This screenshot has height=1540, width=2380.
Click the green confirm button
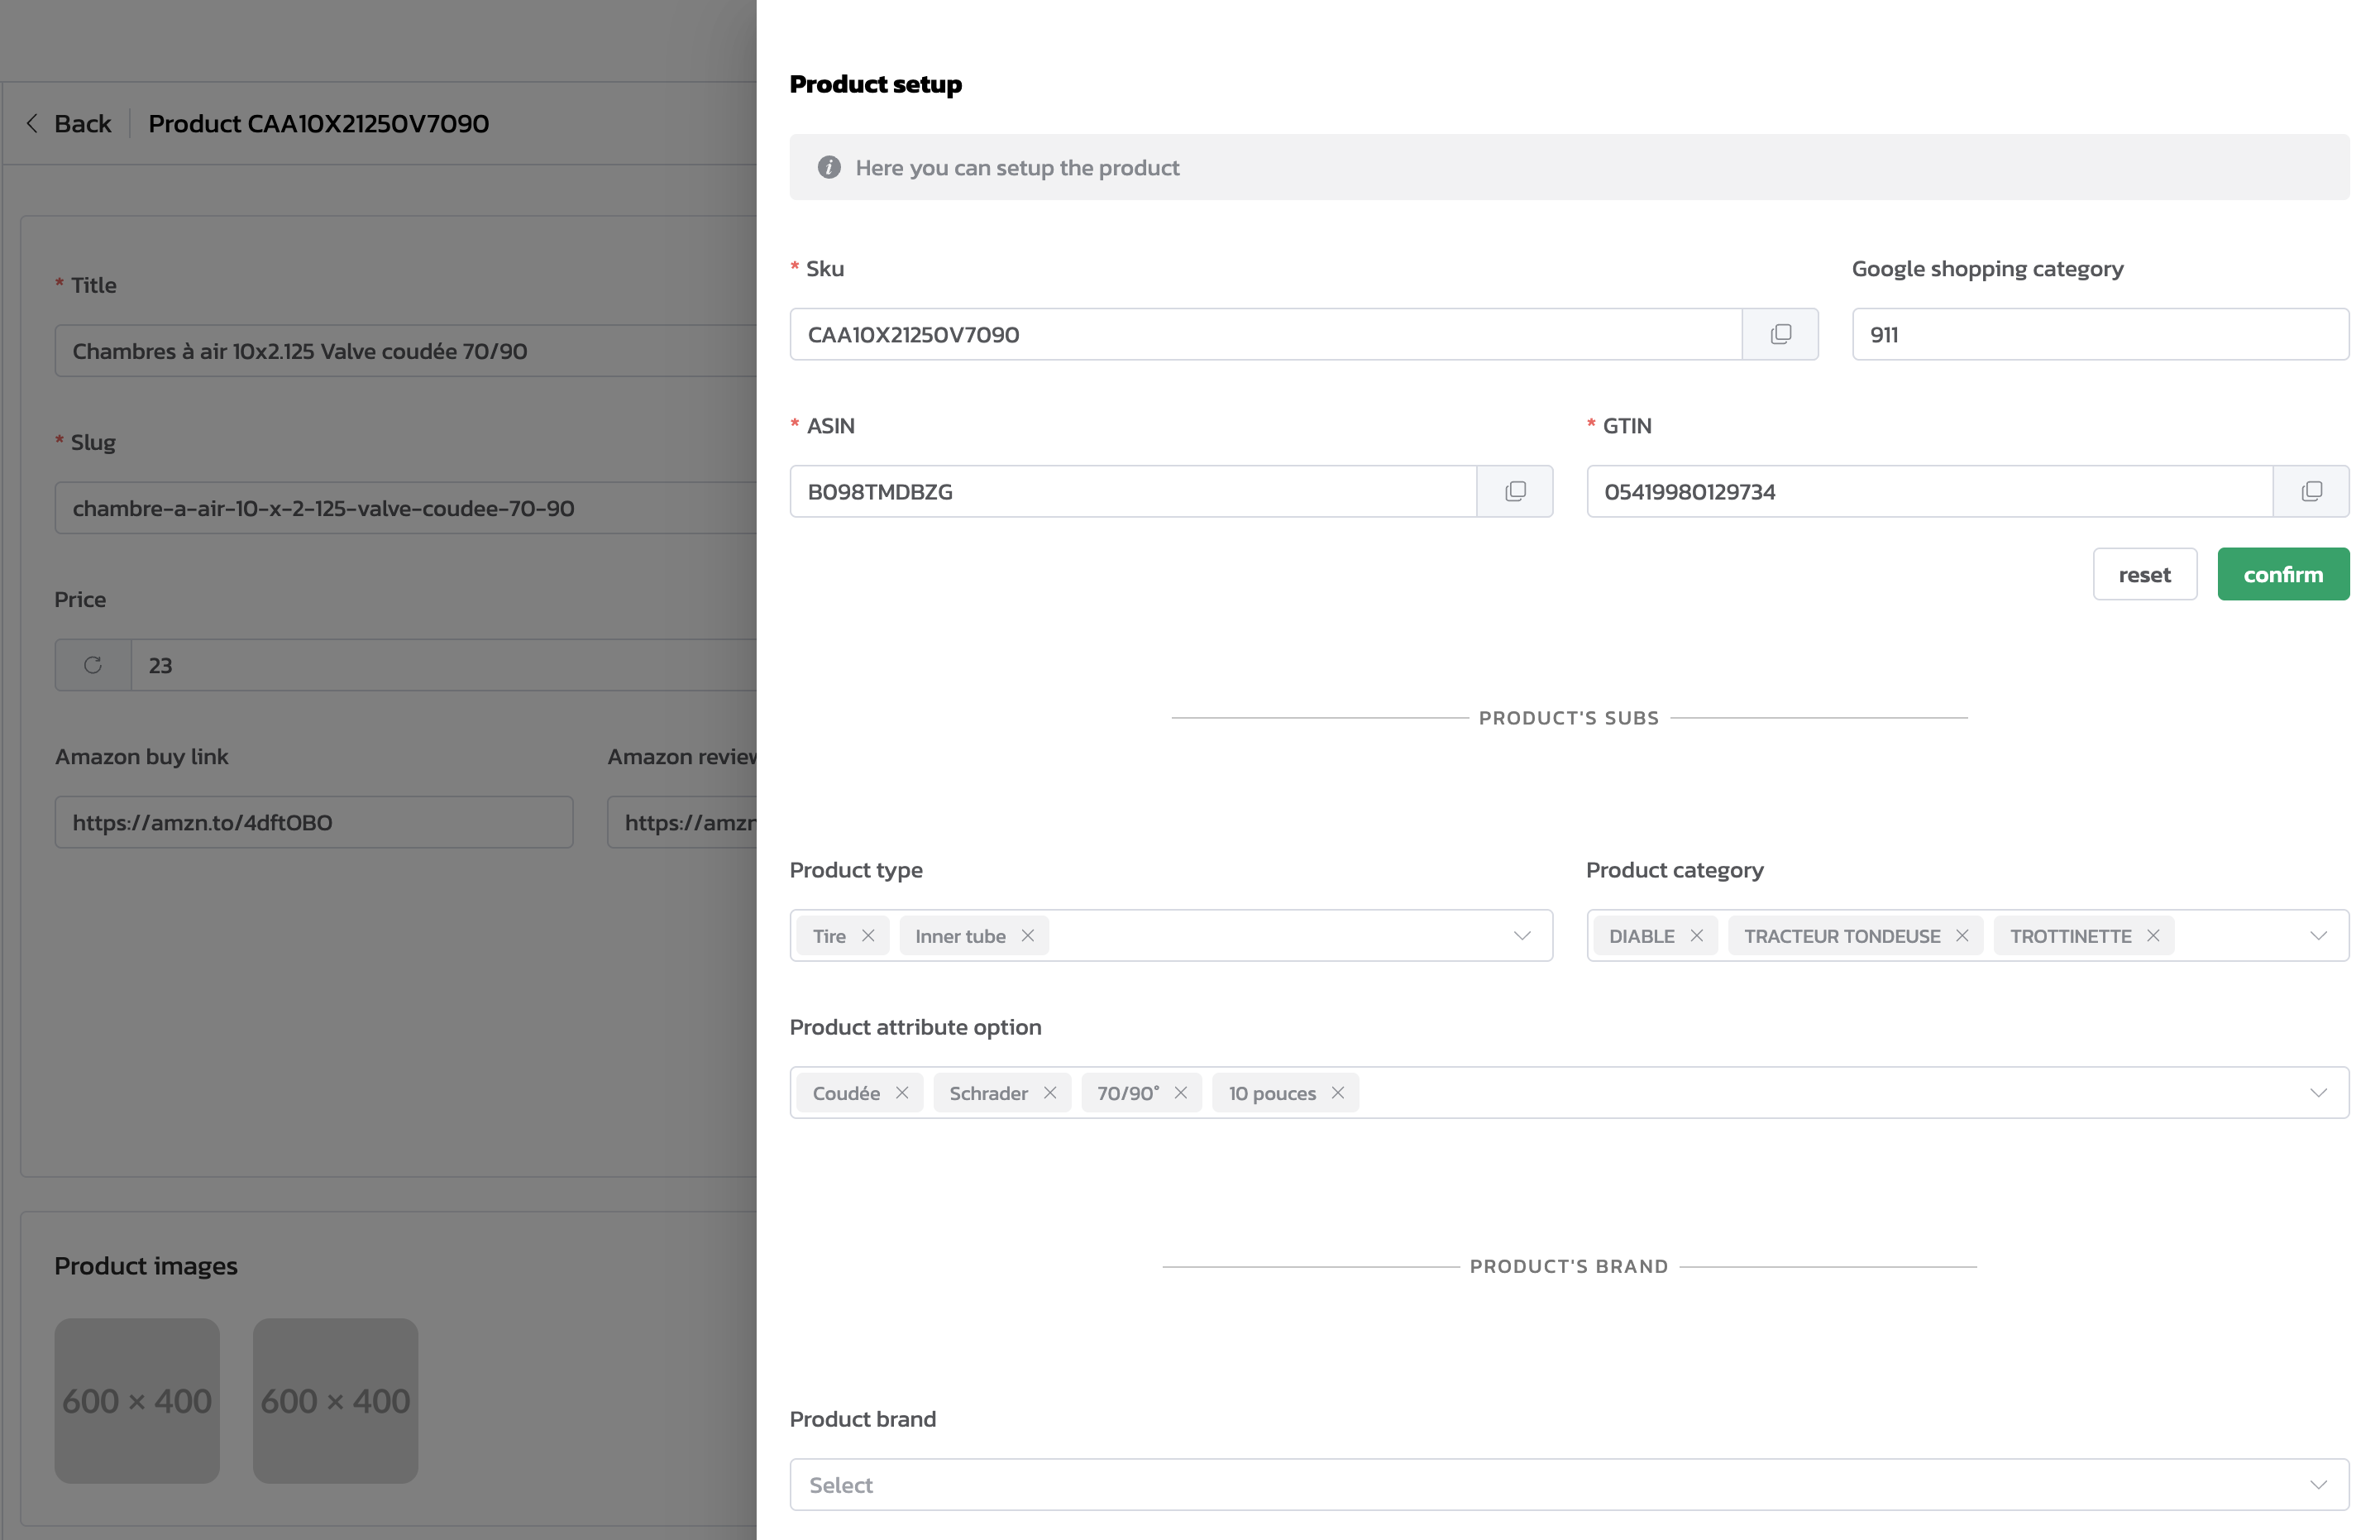[2283, 574]
